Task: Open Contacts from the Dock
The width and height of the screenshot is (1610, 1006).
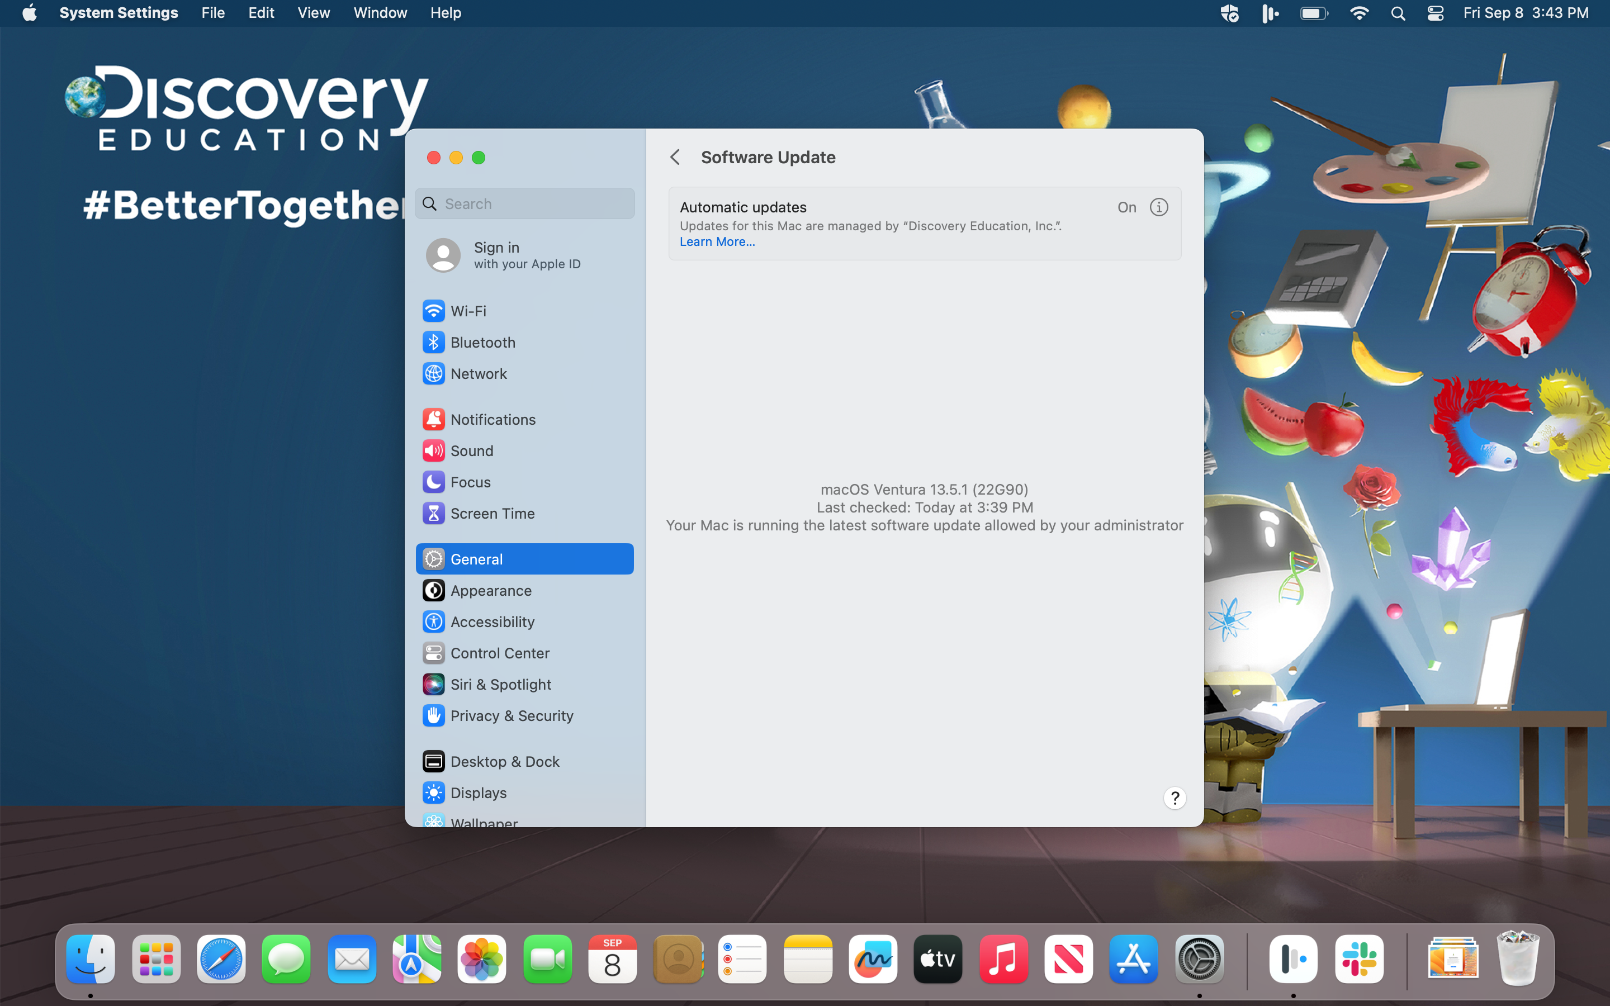Action: pos(678,958)
